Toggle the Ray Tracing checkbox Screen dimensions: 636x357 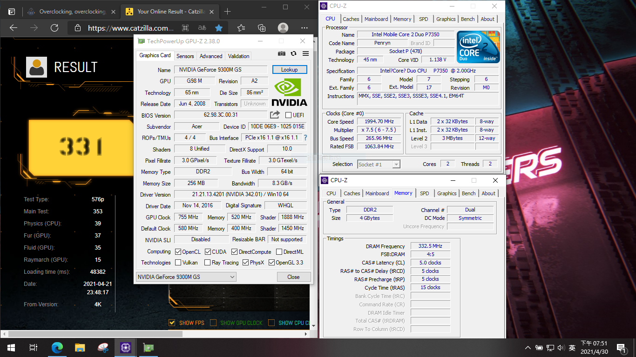tap(207, 263)
